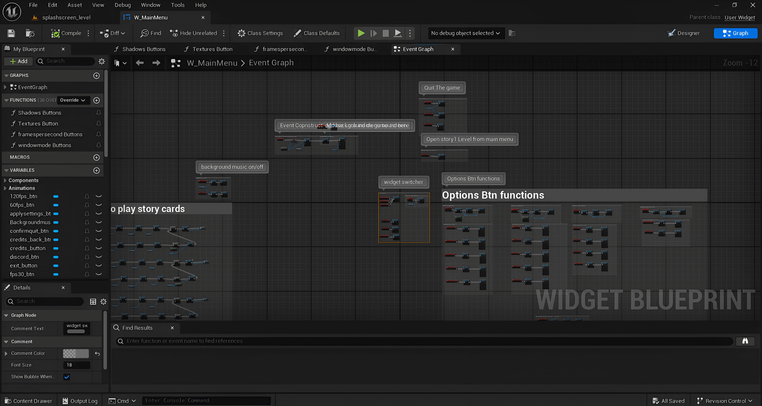Play the level in editor
762x406 pixels.
click(x=361, y=33)
